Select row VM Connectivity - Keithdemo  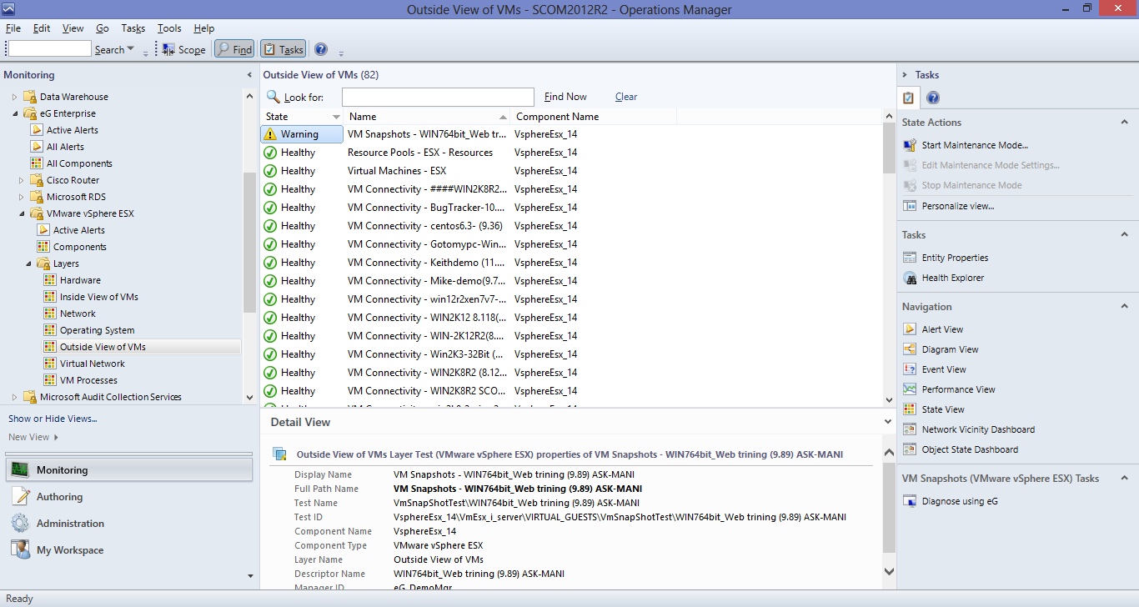pyautogui.click(x=571, y=263)
